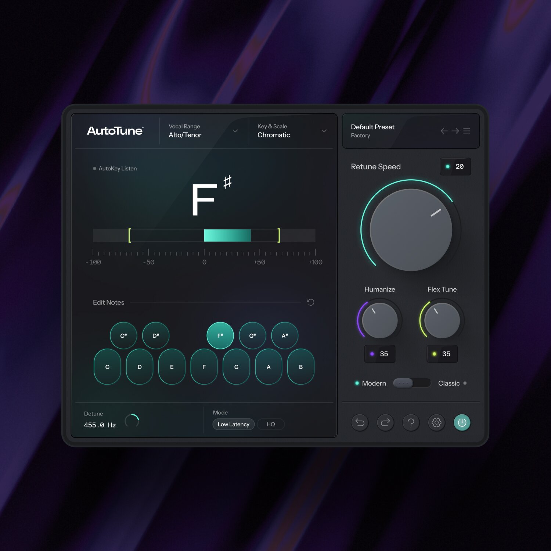This screenshot has width=551, height=551.
Task: Open the help question mark button
Action: pos(411,422)
